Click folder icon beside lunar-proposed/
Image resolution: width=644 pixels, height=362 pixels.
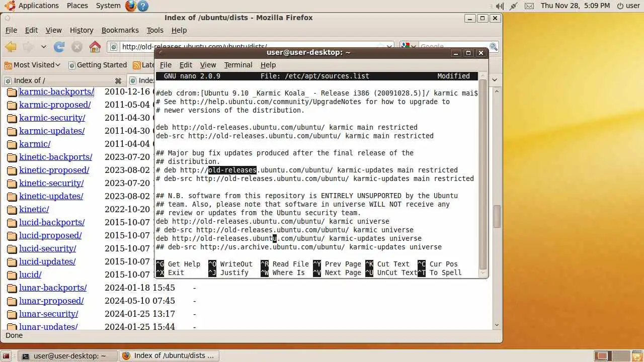12,301
